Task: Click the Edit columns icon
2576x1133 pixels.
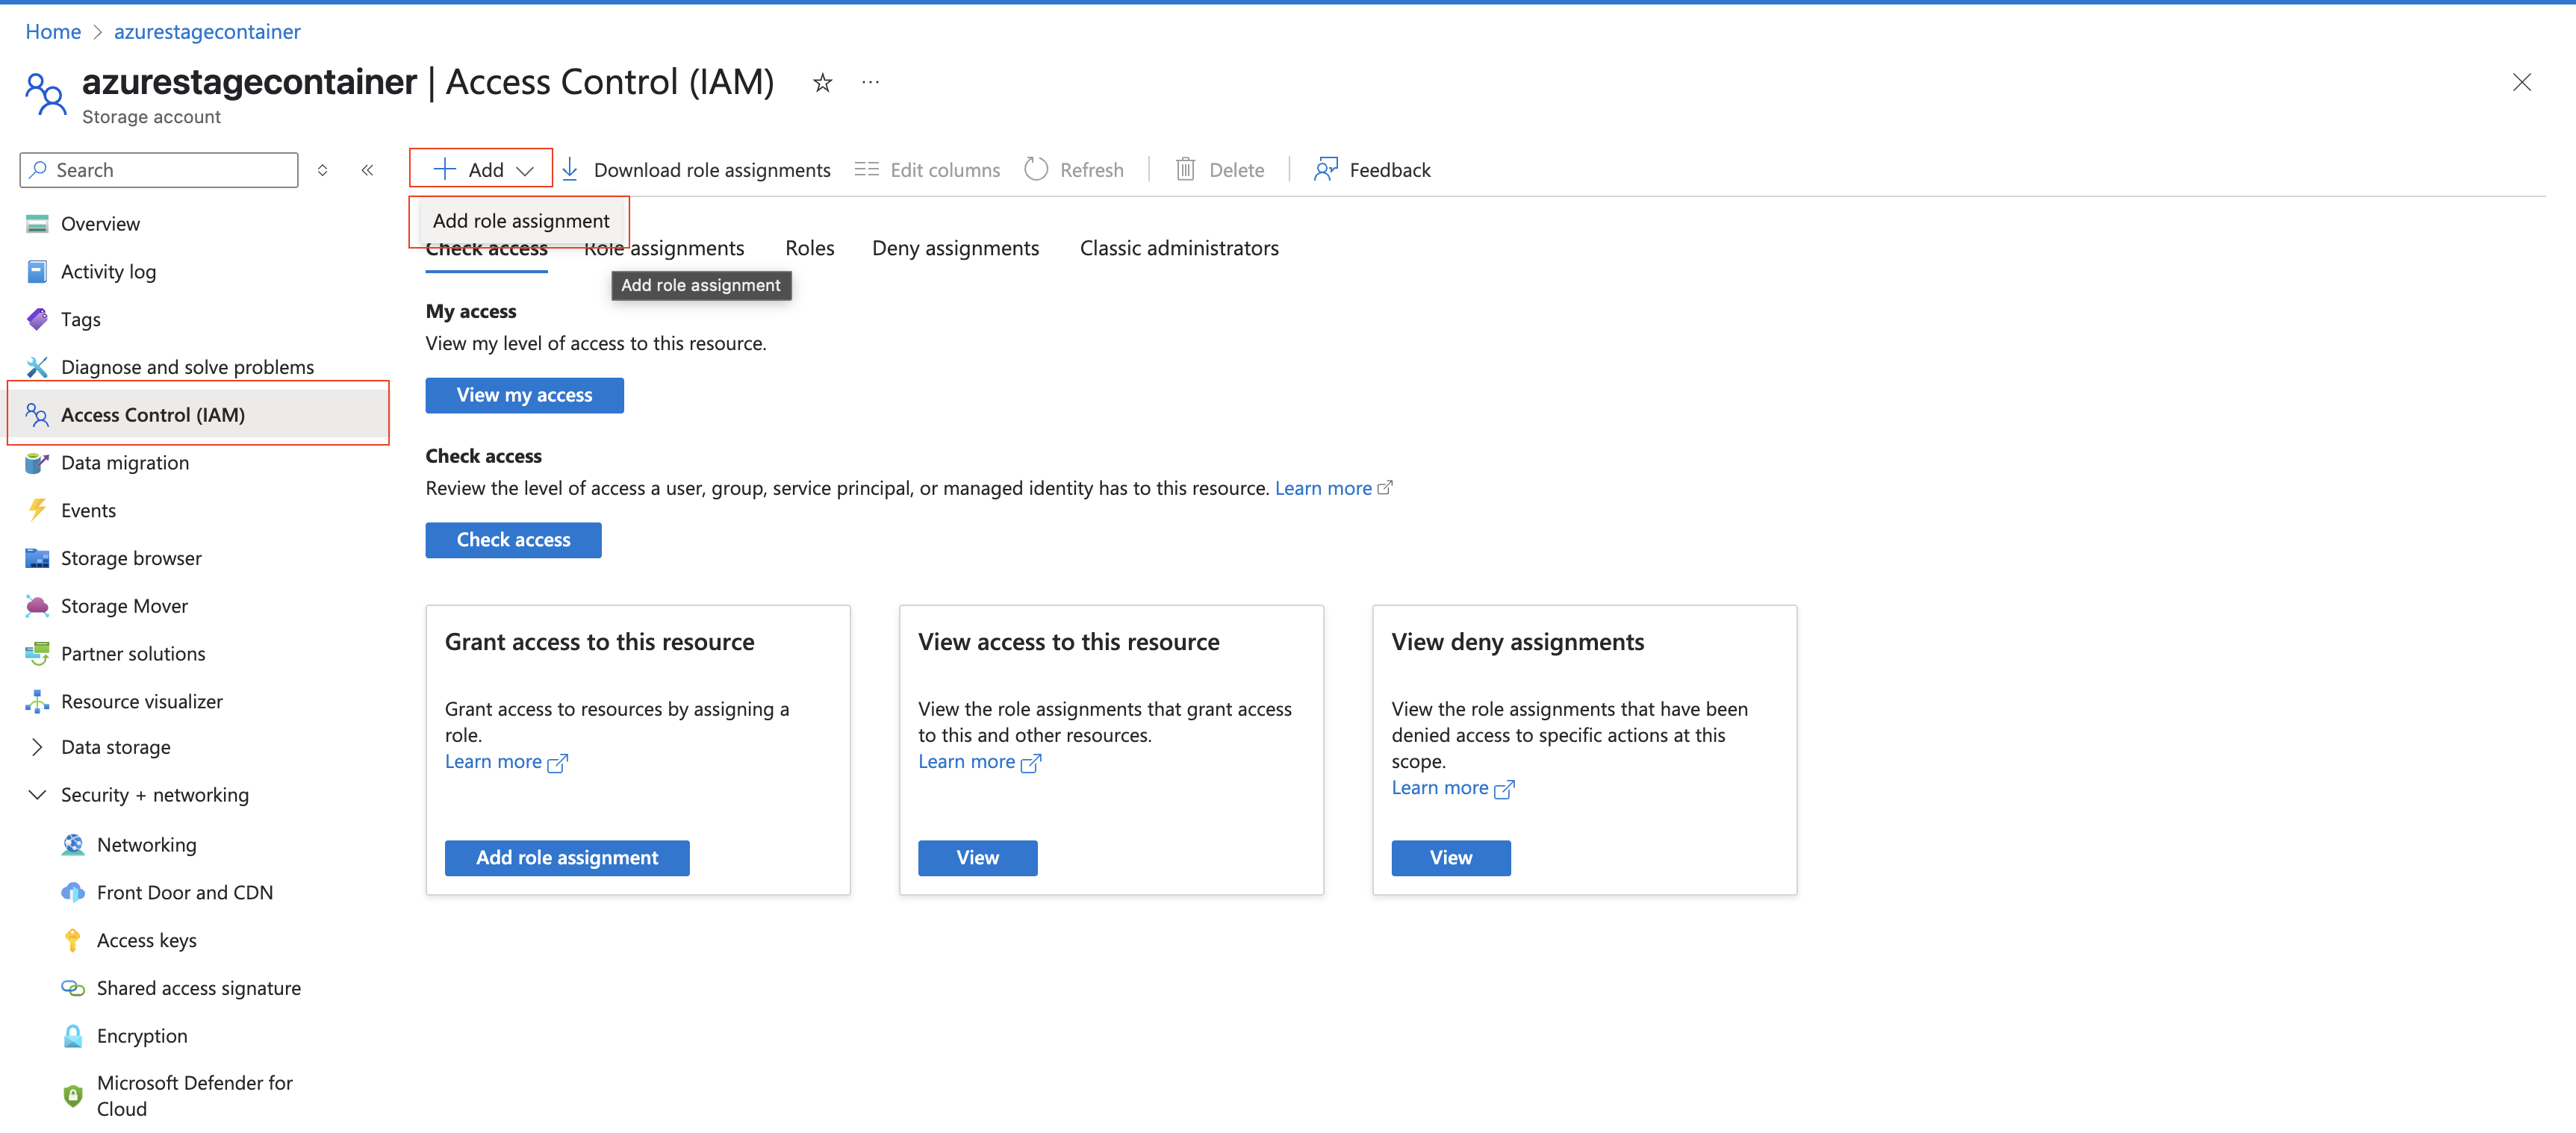Action: pos(866,170)
